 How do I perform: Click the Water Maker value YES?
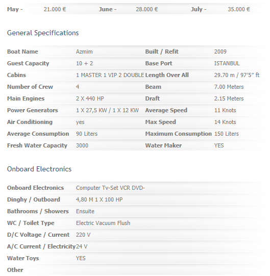(x=219, y=145)
